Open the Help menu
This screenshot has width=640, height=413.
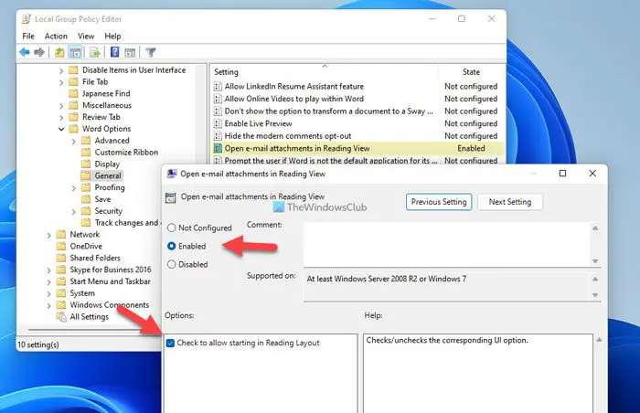tap(112, 36)
